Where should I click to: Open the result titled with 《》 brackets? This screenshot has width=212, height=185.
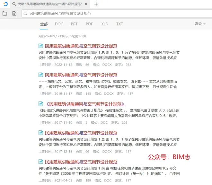(x=85, y=104)
